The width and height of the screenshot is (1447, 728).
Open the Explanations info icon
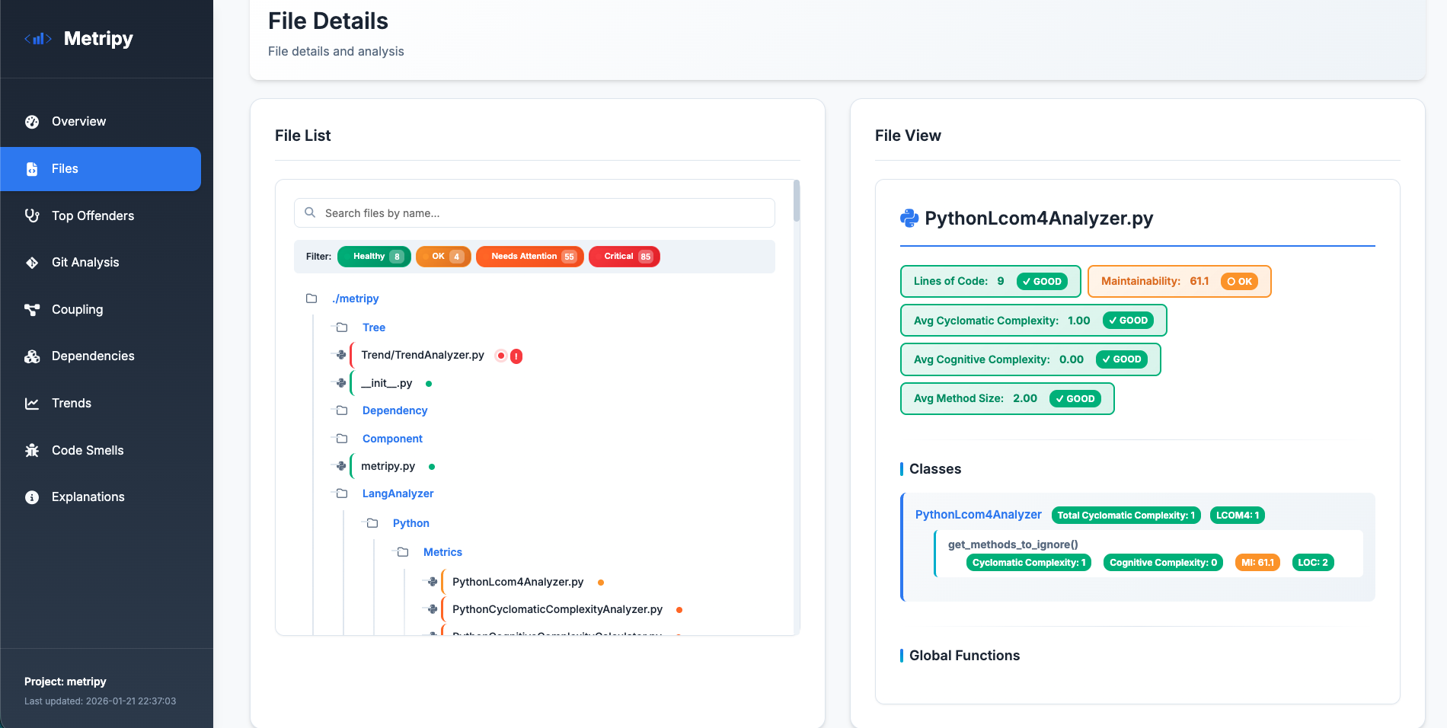coord(31,497)
